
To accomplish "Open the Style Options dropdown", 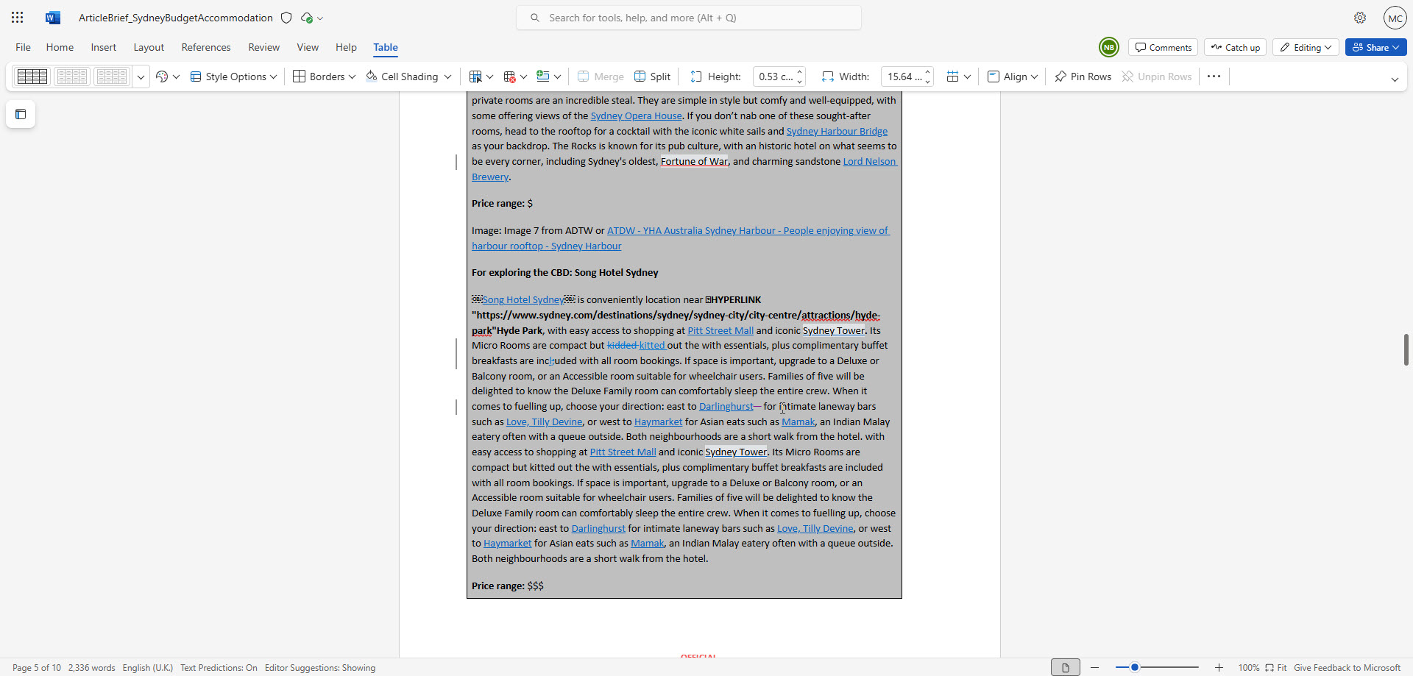I will coord(233,77).
